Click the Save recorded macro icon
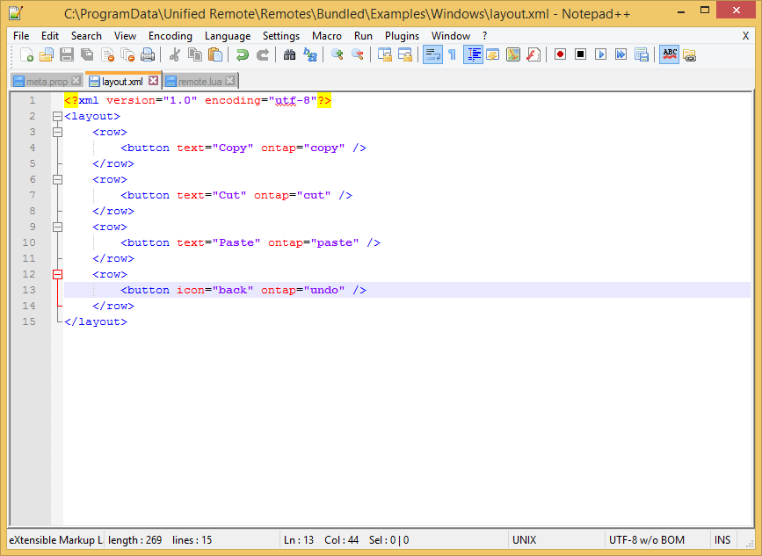762x556 pixels. (642, 54)
